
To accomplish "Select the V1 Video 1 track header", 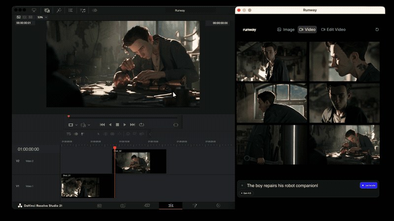I will (x=36, y=186).
